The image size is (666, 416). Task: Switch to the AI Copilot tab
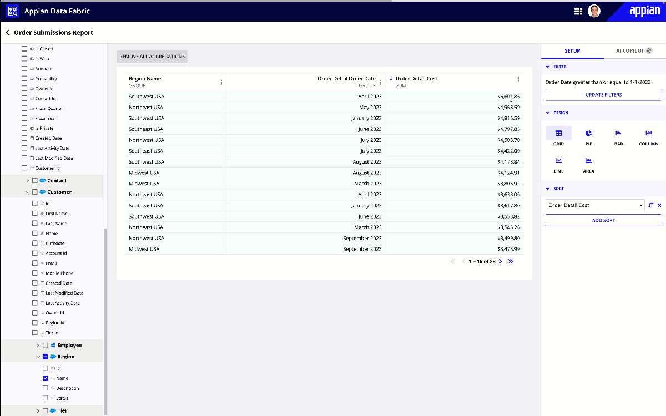(634, 50)
